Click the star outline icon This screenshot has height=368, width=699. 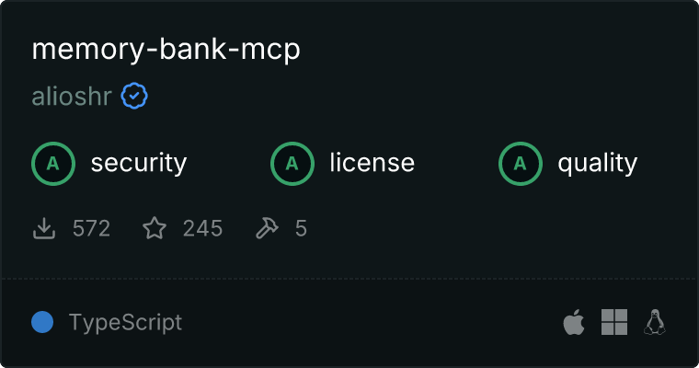pyautogui.click(x=155, y=228)
